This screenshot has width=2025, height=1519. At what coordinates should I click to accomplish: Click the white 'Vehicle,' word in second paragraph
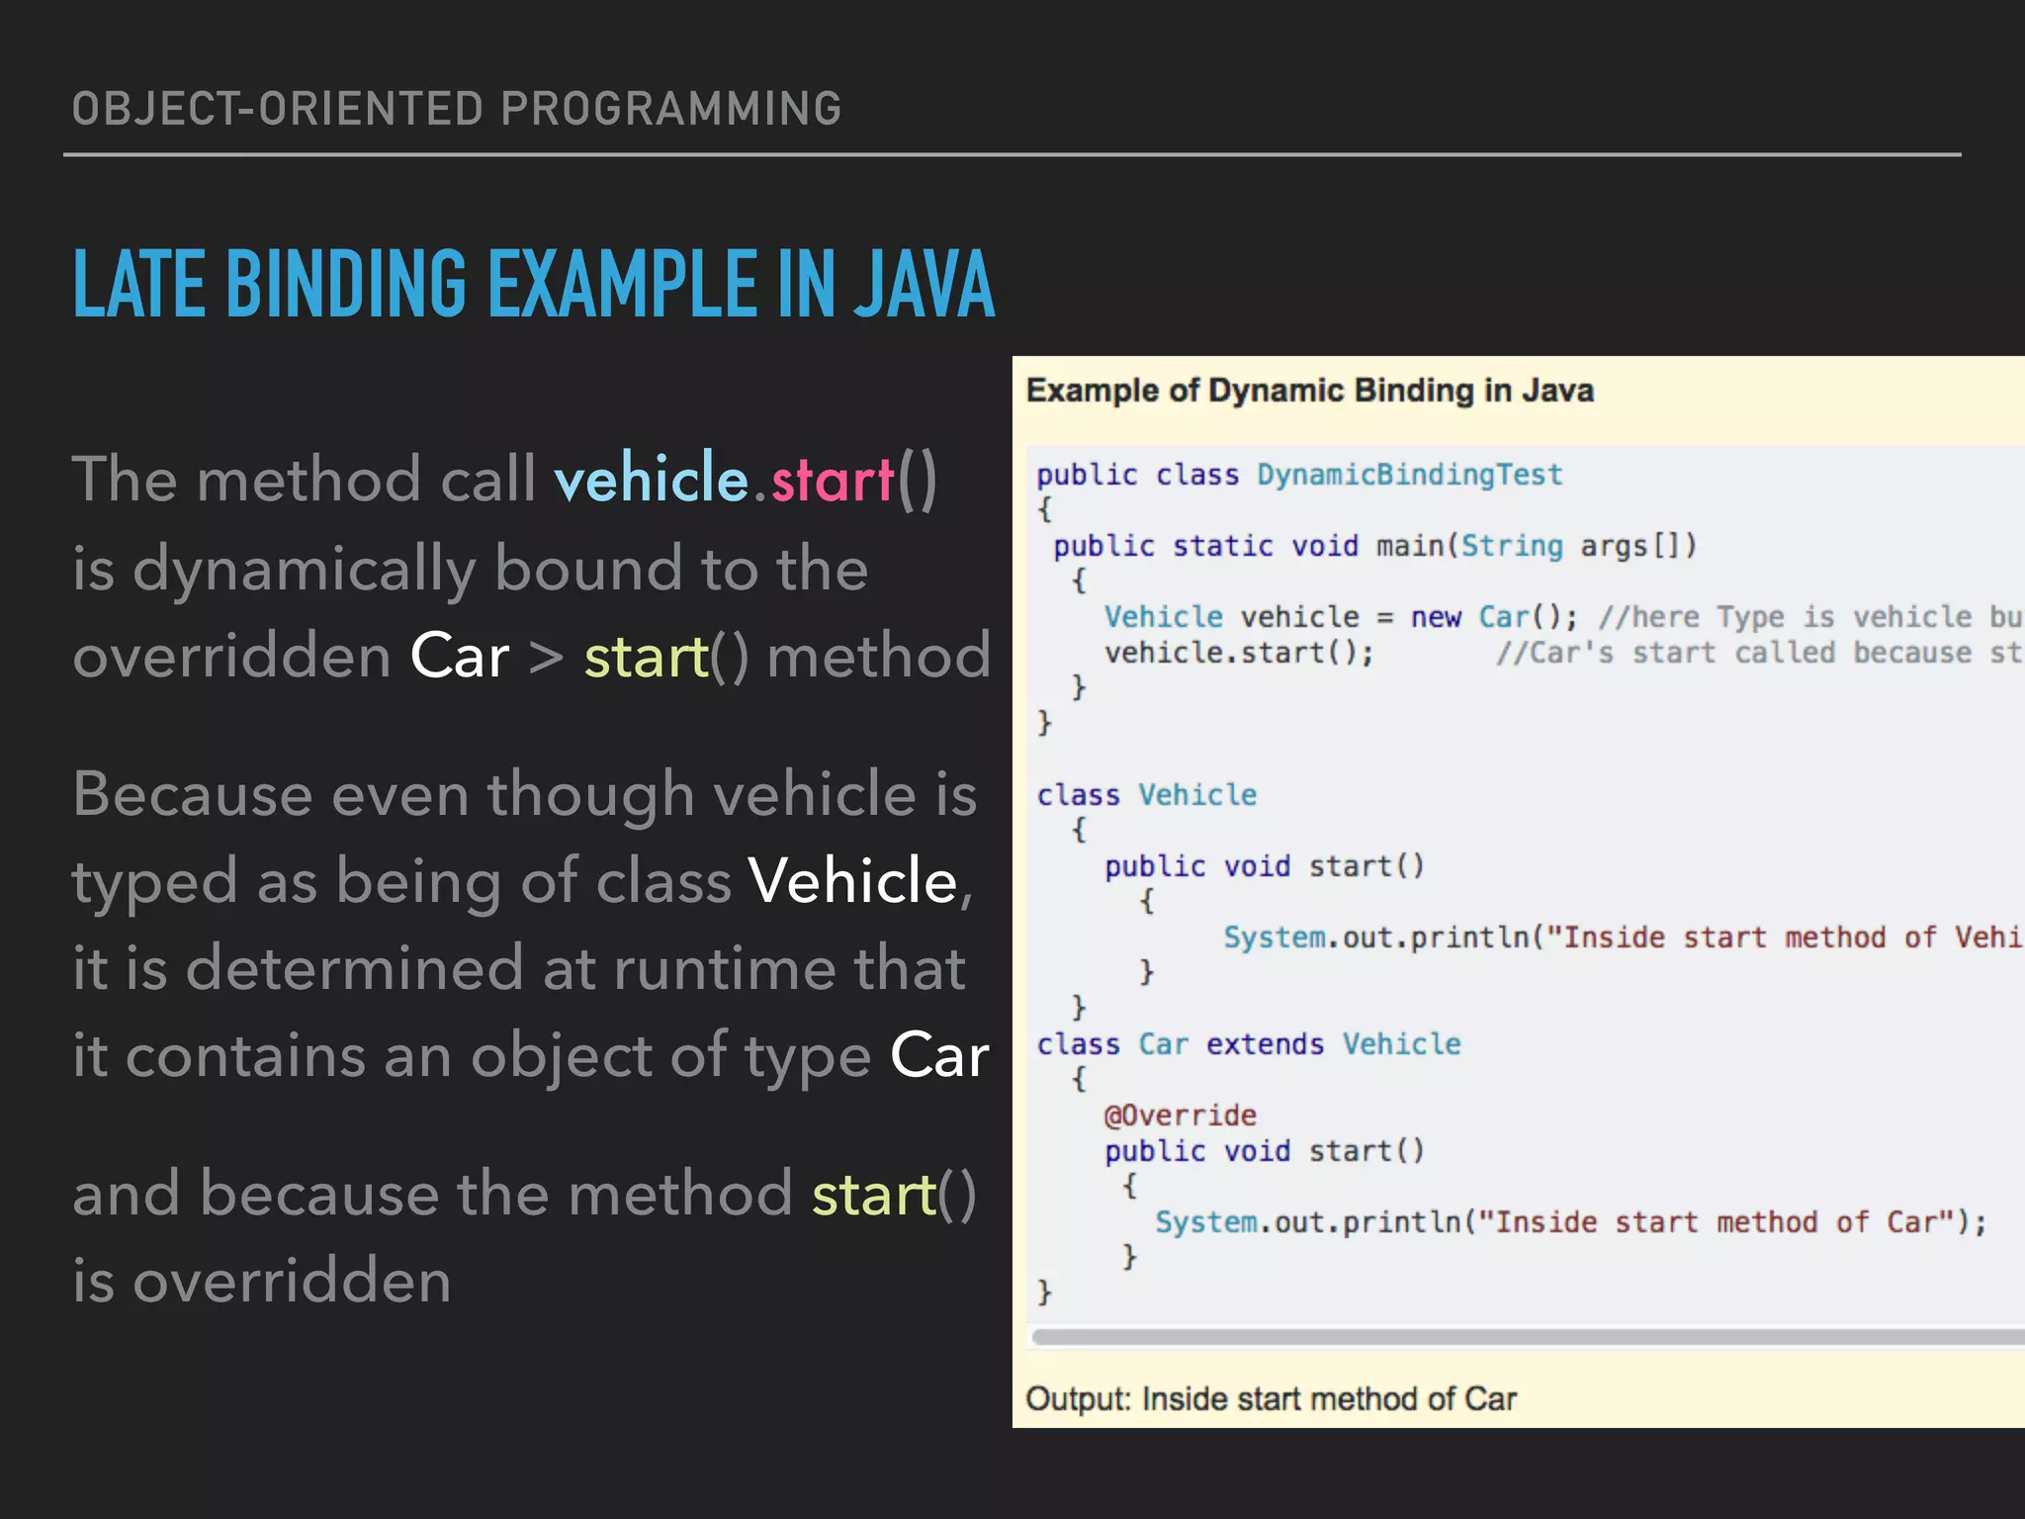pos(860,881)
